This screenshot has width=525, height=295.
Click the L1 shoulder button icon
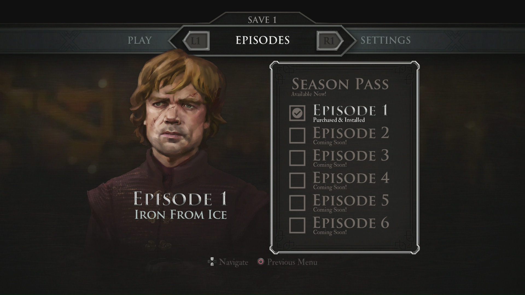[x=196, y=41]
